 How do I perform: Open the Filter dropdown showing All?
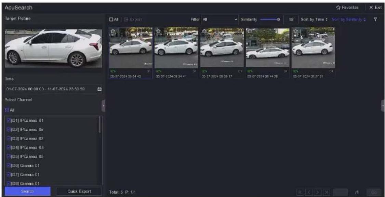tap(220, 19)
